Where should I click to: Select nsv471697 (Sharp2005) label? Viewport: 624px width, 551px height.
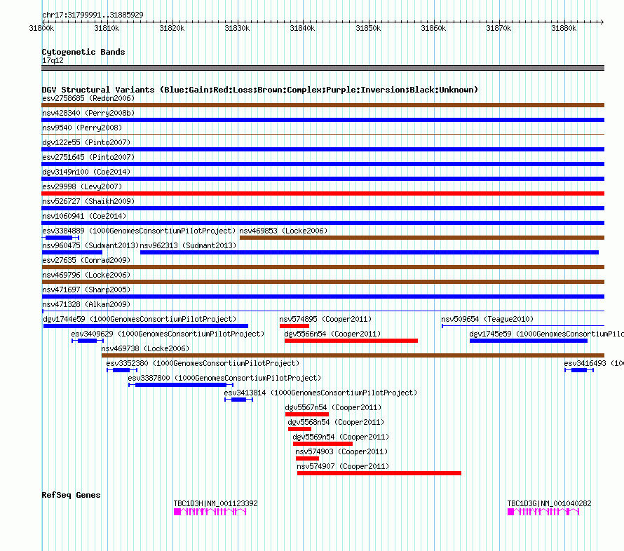[x=86, y=290]
